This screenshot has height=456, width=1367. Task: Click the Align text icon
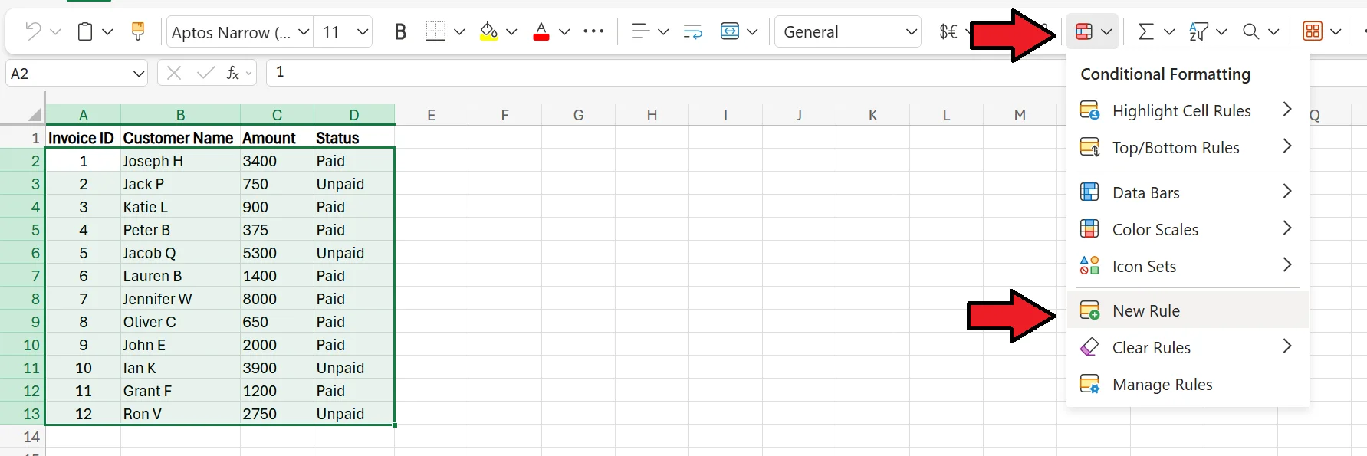click(640, 31)
